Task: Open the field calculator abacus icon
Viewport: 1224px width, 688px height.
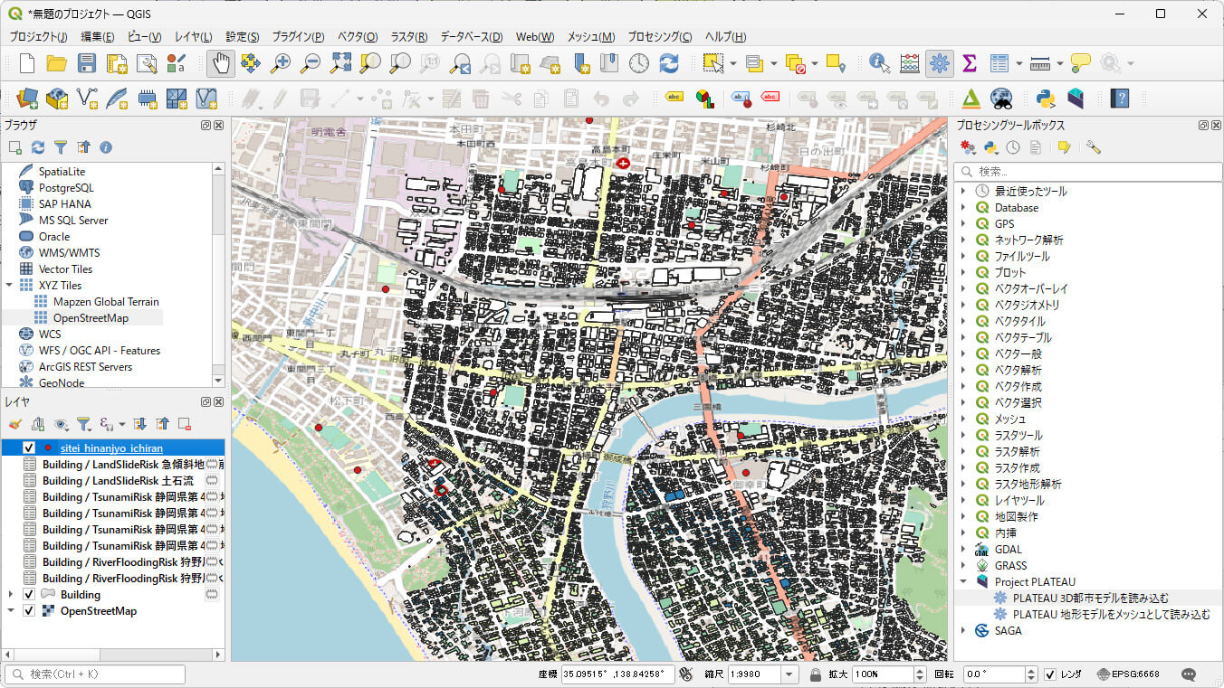Action: (x=910, y=63)
